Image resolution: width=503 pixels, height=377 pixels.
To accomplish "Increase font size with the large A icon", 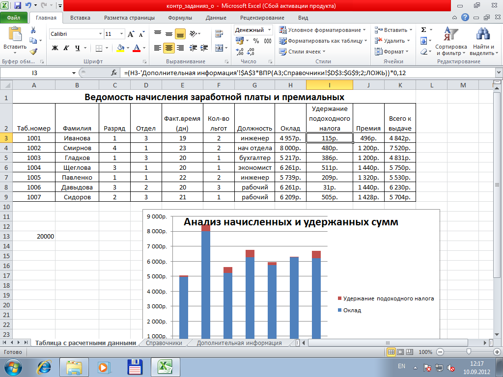I will pos(131,34).
